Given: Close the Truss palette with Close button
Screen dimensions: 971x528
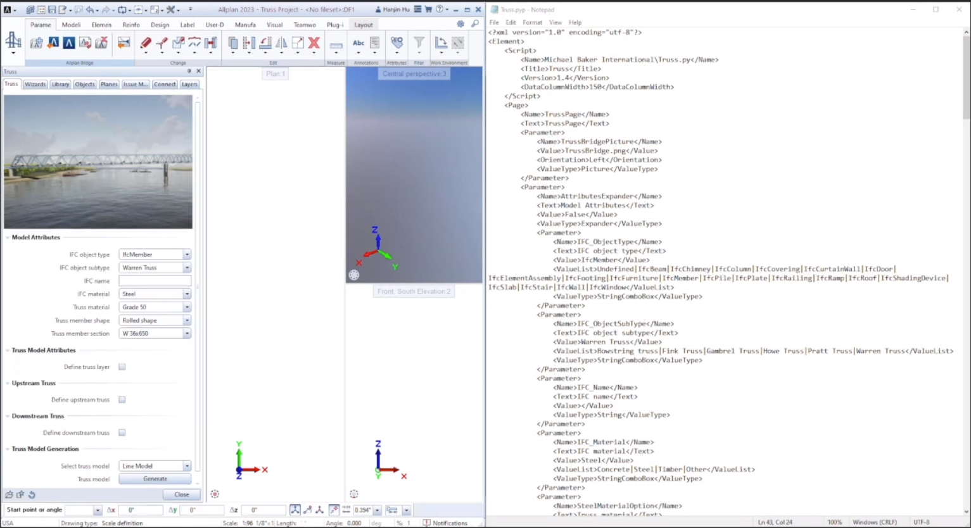Looking at the screenshot, I should pos(182,494).
